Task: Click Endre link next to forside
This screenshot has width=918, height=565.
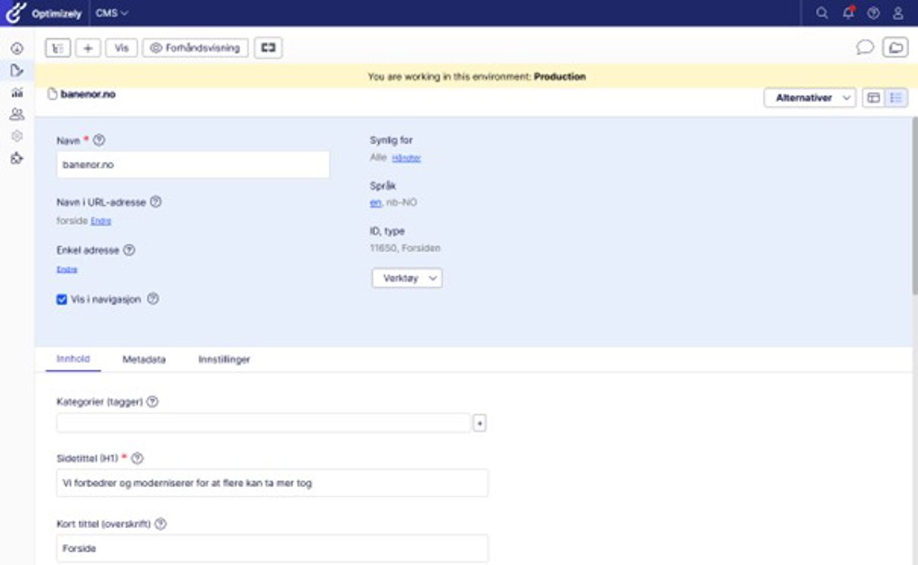Action: point(101,221)
